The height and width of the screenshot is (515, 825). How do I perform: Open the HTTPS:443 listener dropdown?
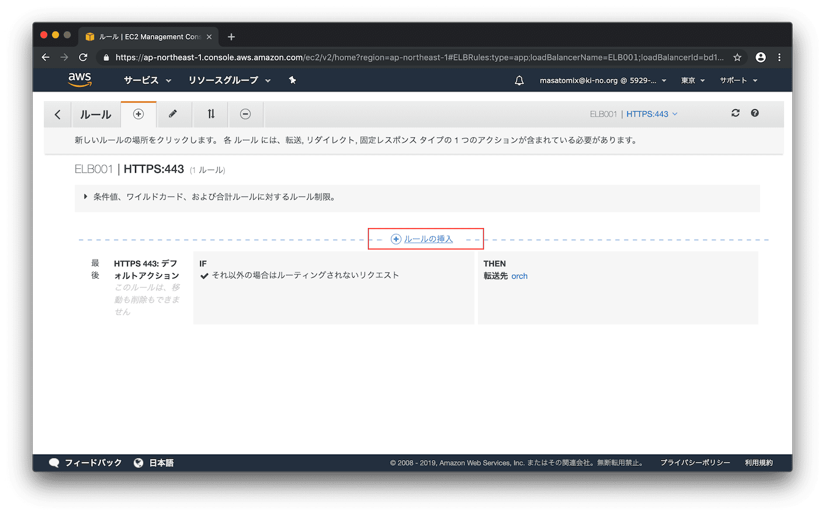pyautogui.click(x=651, y=114)
